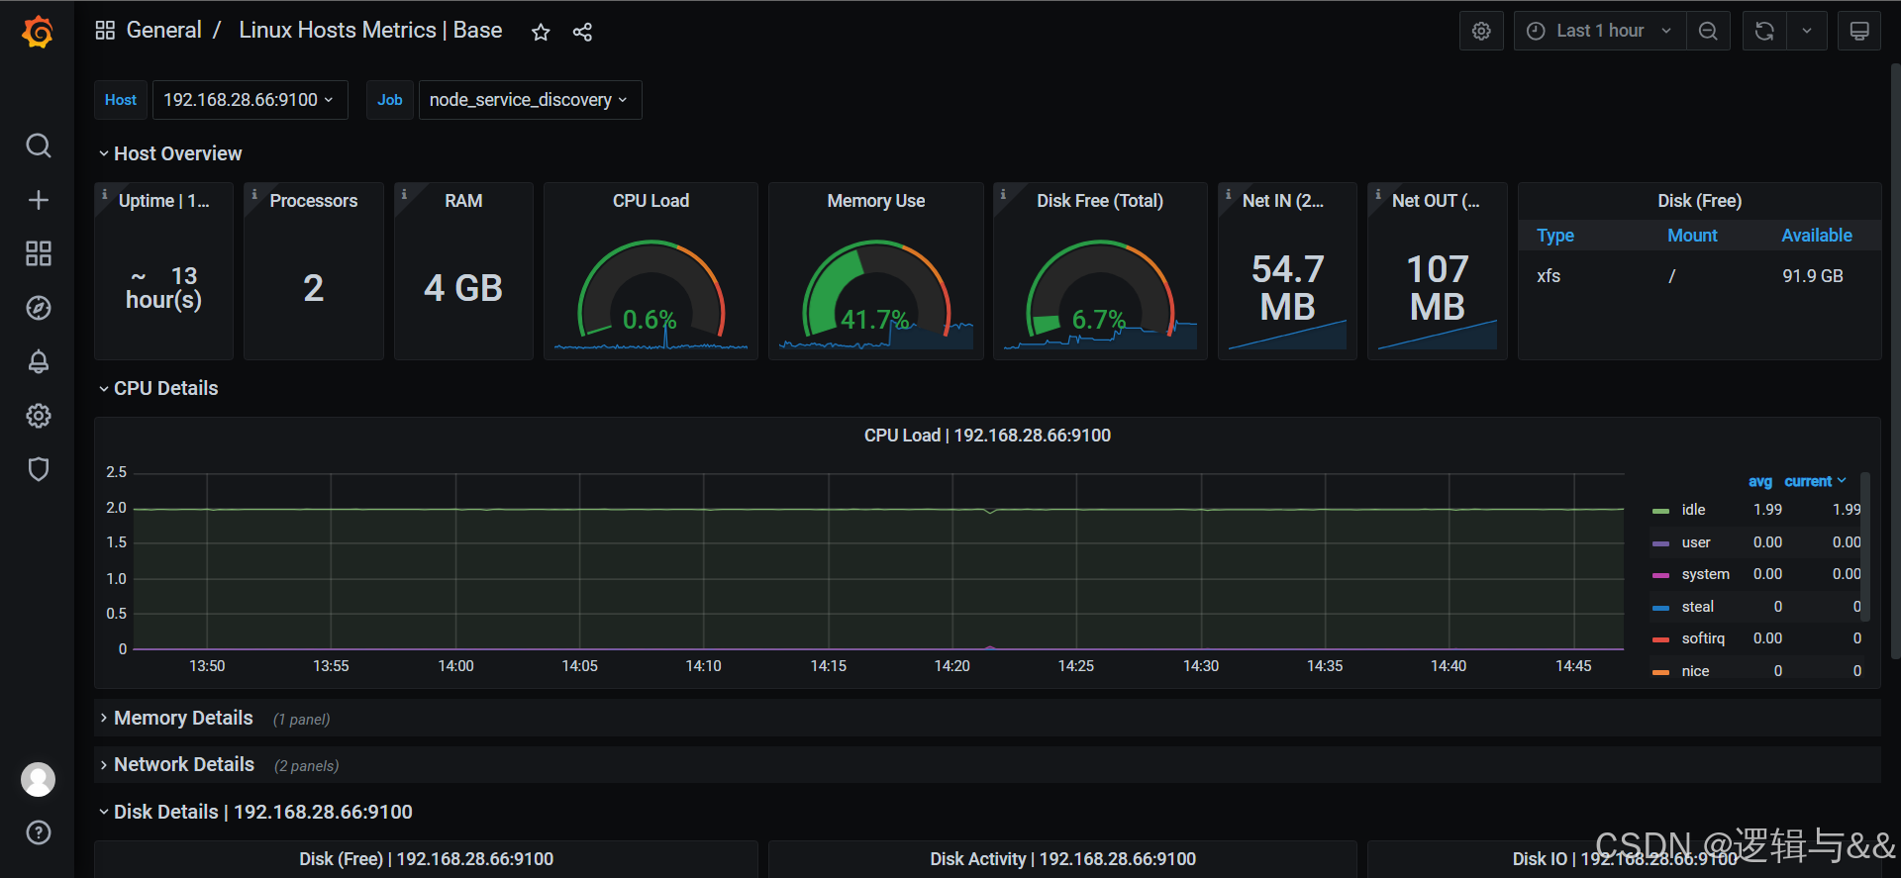Screen dimensions: 1901x878
Task: Open the Dashboards grid icon in sidebar
Action: (38, 253)
